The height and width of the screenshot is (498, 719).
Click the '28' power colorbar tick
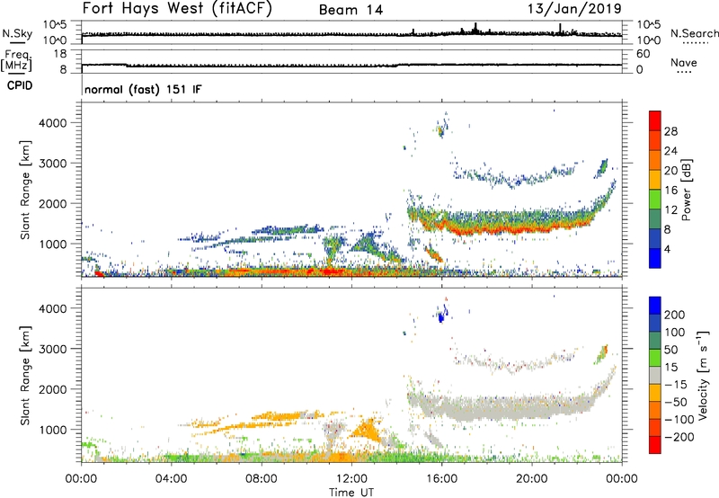point(670,131)
